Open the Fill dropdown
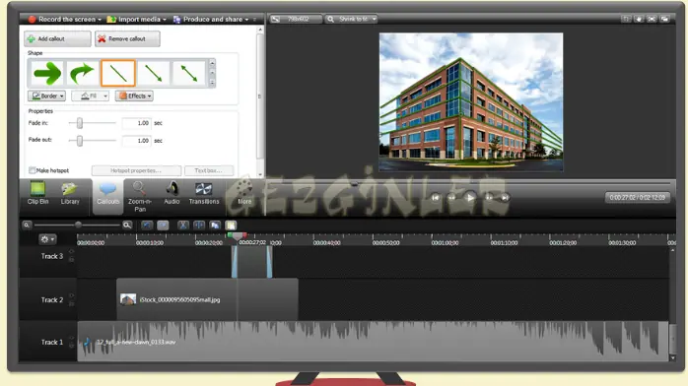Viewport: 688px width, 386px height. coord(90,96)
